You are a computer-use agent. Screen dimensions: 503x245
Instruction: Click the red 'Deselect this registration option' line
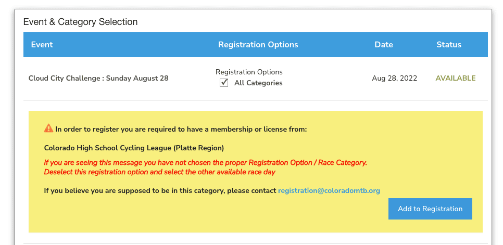click(160, 172)
